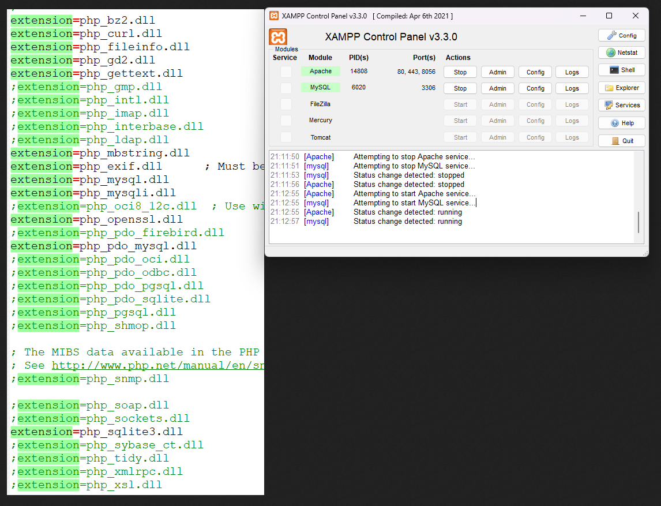This screenshot has width=661, height=506.
Task: Click Mercury Config button
Action: click(535, 121)
